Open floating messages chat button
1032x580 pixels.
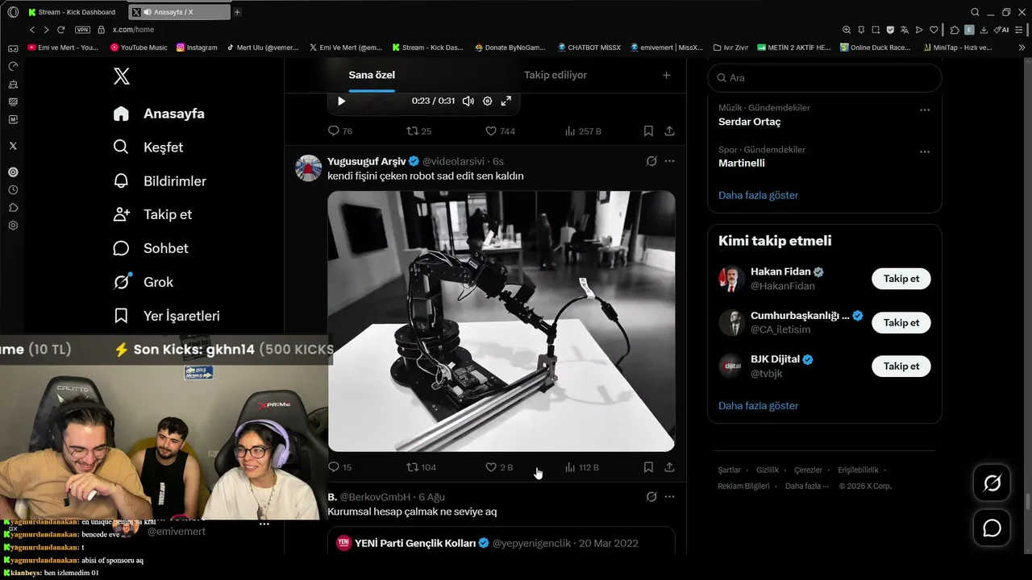(x=992, y=528)
